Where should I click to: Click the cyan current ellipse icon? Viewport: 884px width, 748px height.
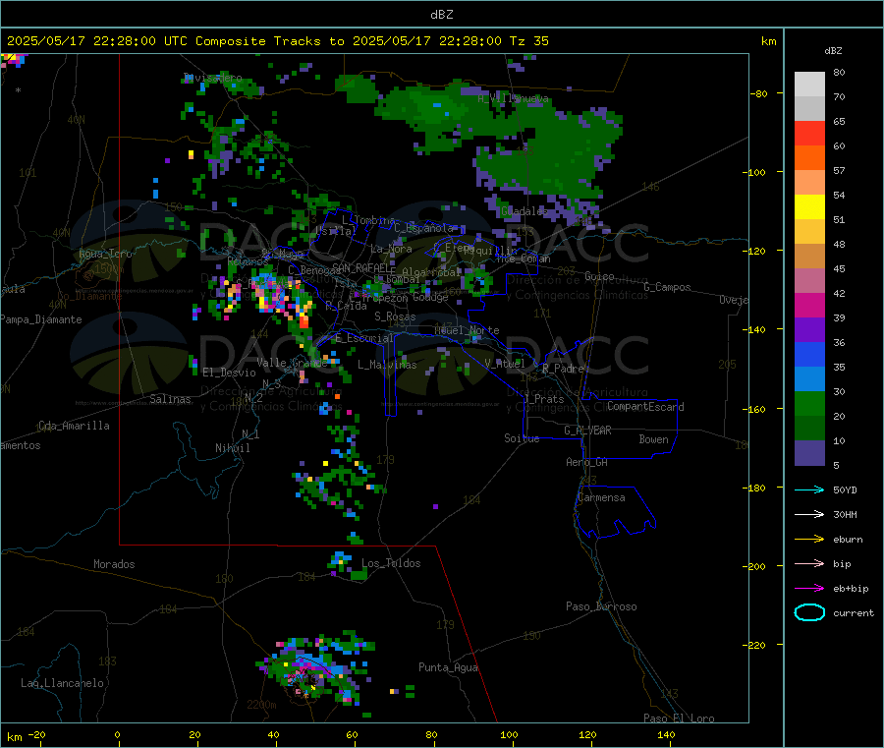(809, 612)
